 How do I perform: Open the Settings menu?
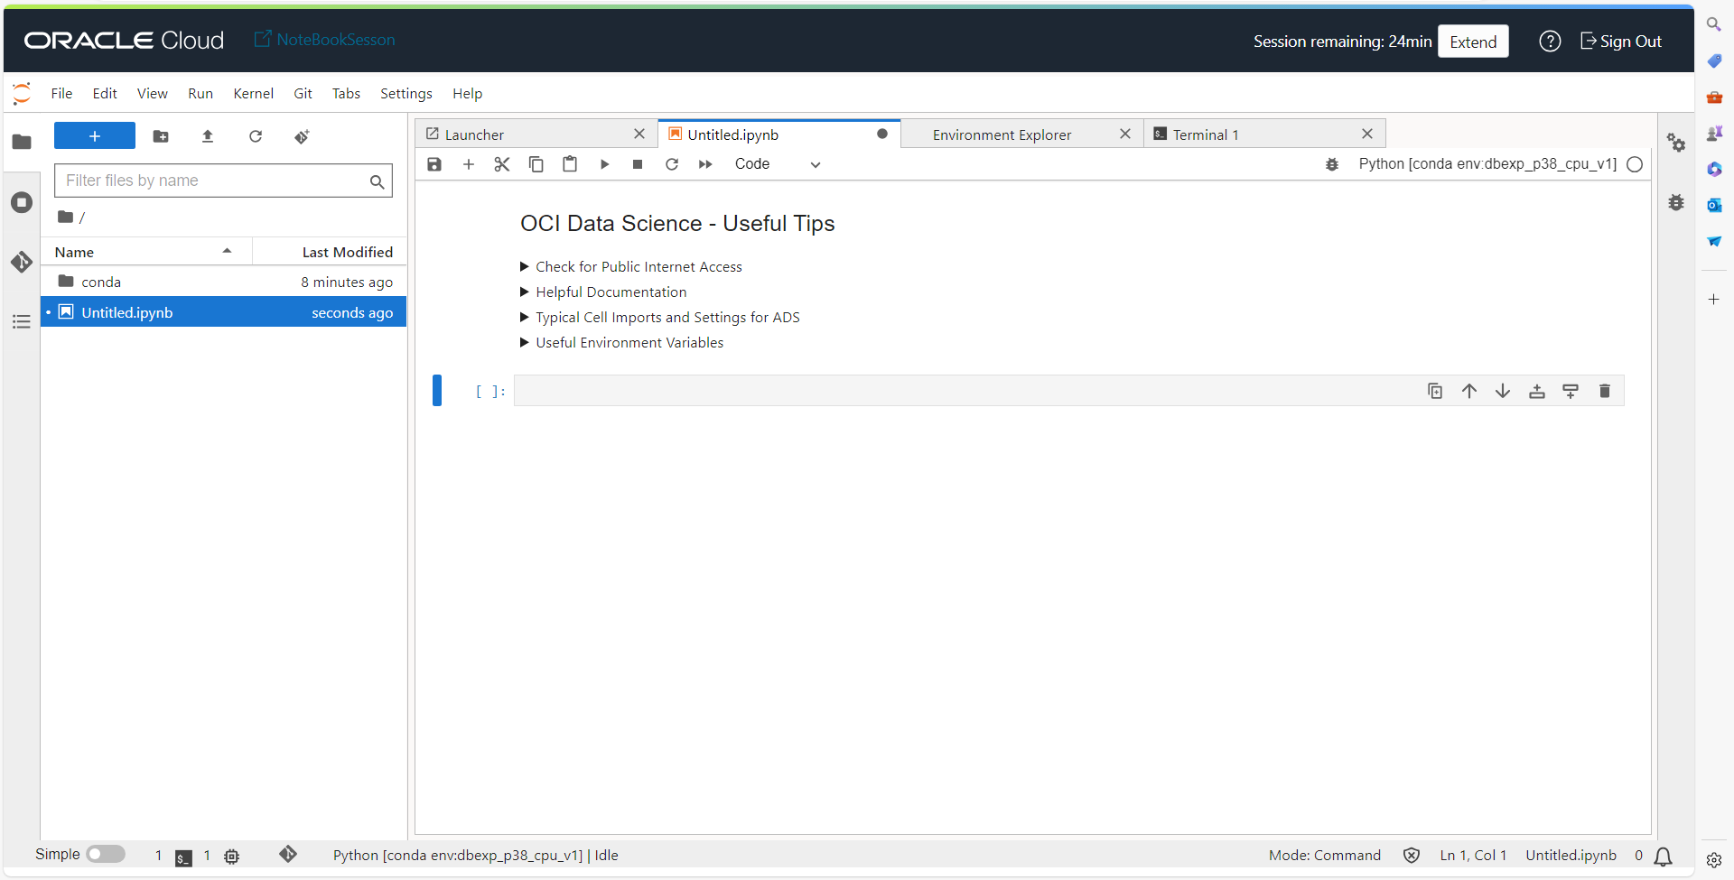pos(406,94)
